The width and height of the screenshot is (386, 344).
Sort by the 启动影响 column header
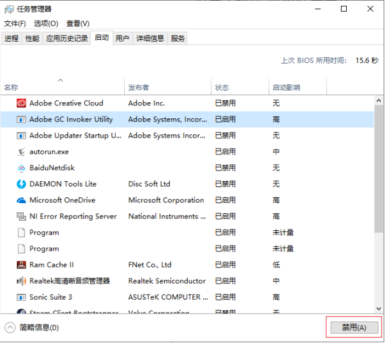[298, 87]
